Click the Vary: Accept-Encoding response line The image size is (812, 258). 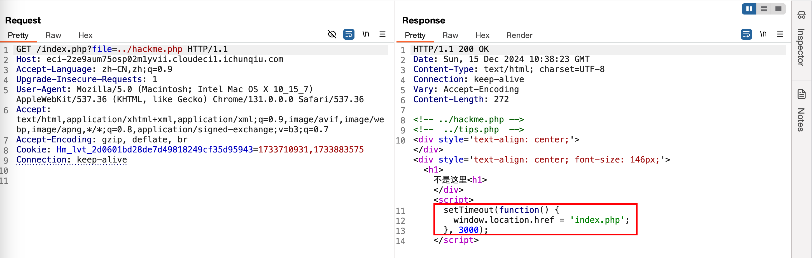click(466, 90)
